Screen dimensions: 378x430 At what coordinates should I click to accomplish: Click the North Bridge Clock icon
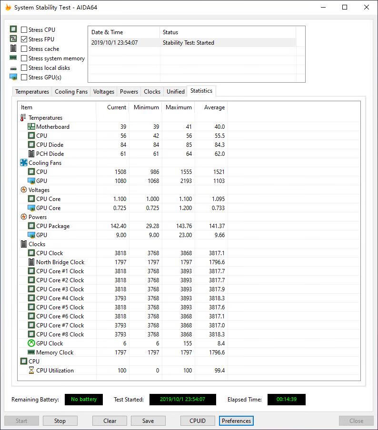pos(31,262)
